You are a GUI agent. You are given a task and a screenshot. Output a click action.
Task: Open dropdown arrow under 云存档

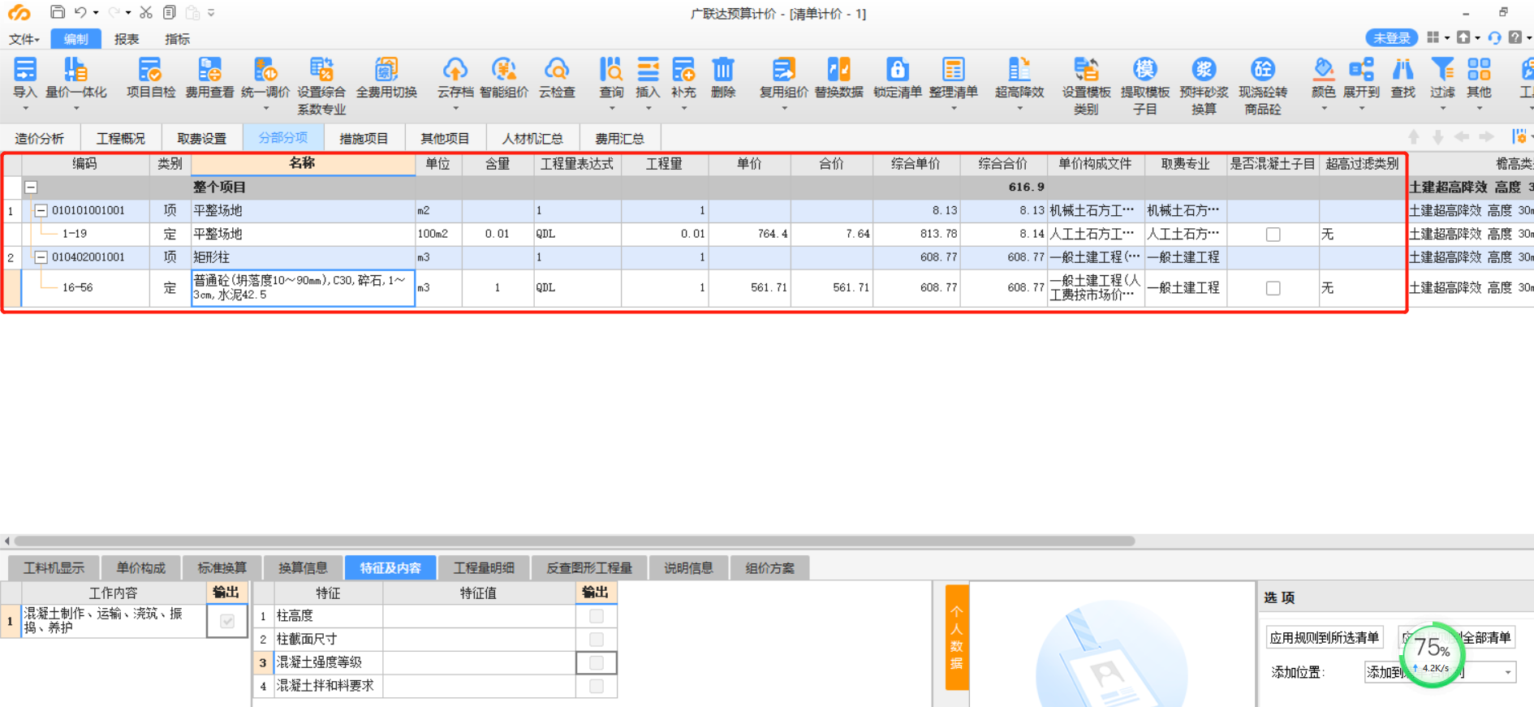pyautogui.click(x=455, y=108)
